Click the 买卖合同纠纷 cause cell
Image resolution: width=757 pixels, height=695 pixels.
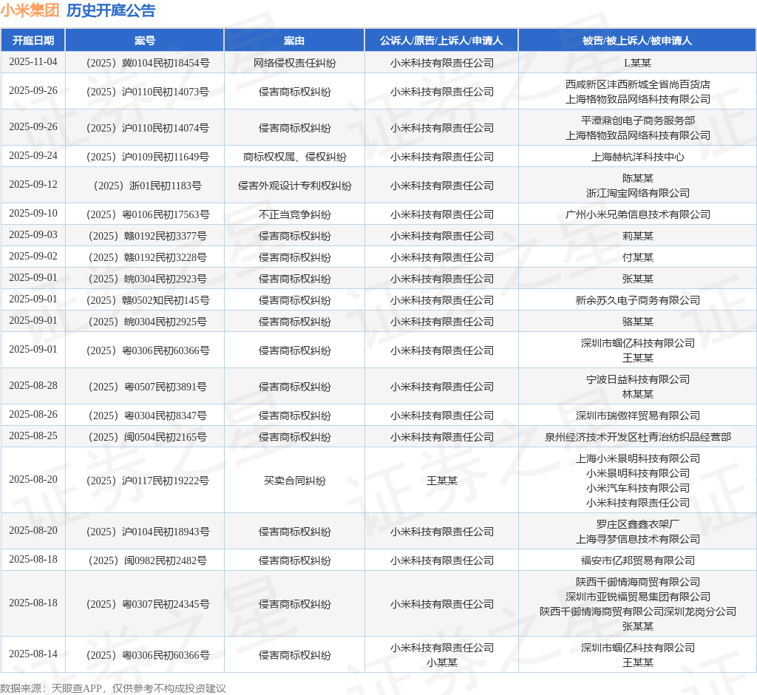point(294,481)
